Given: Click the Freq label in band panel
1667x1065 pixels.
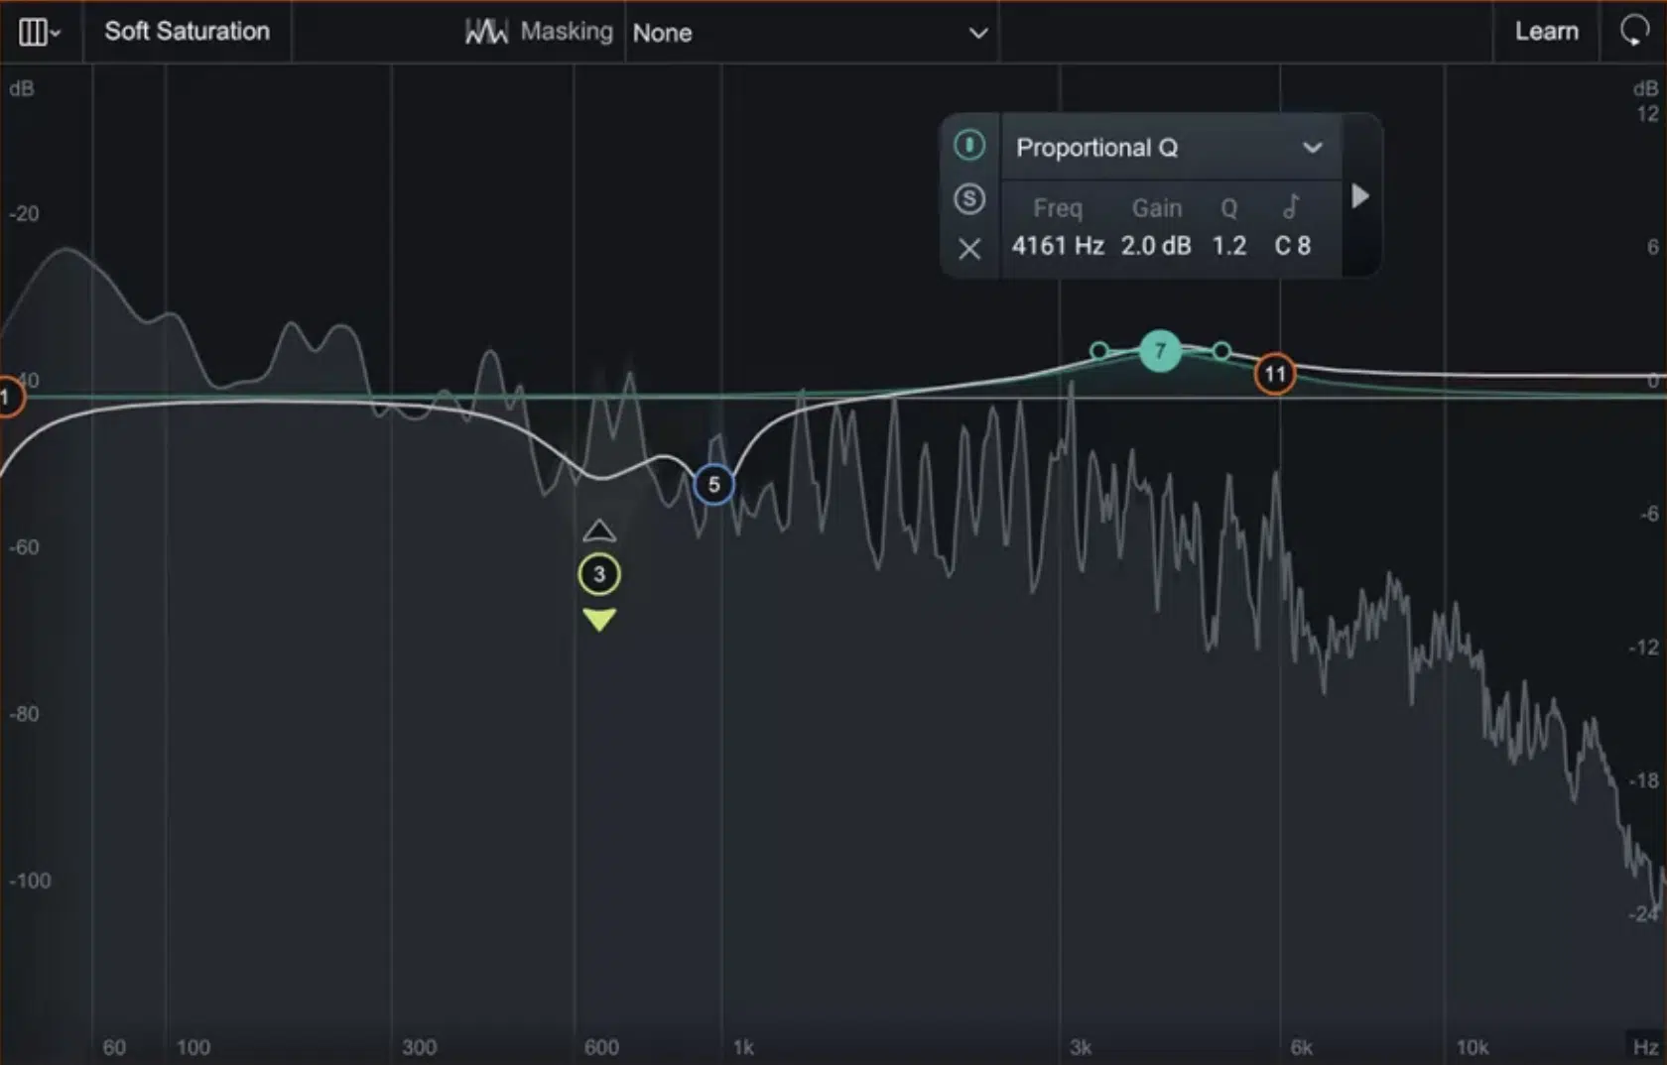Looking at the screenshot, I should (x=1058, y=208).
